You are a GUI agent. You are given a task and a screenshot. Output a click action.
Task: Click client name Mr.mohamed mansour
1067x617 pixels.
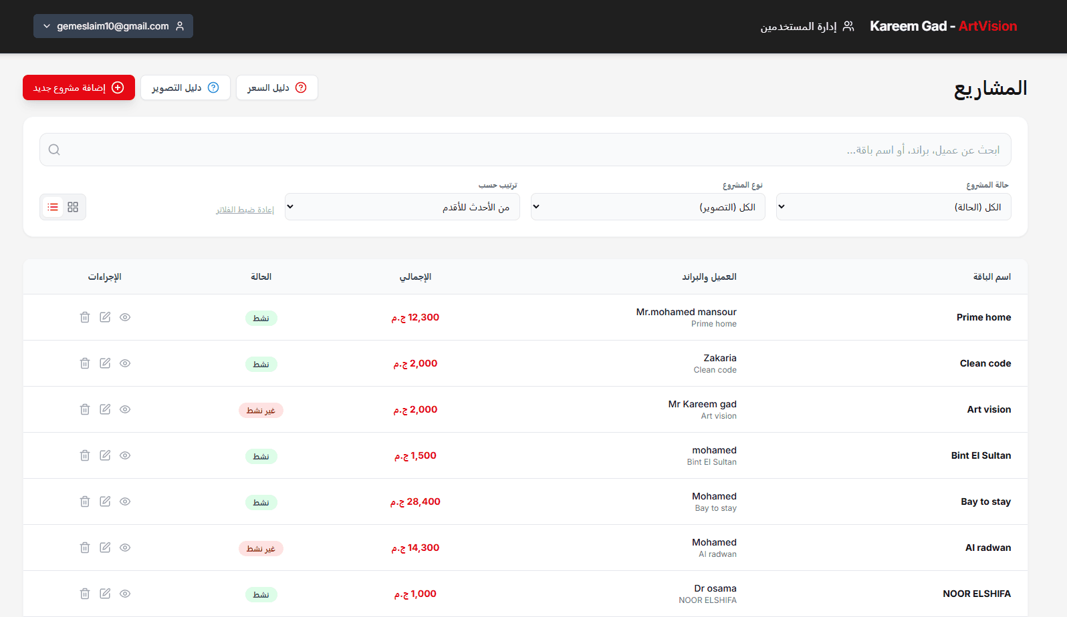pos(686,312)
